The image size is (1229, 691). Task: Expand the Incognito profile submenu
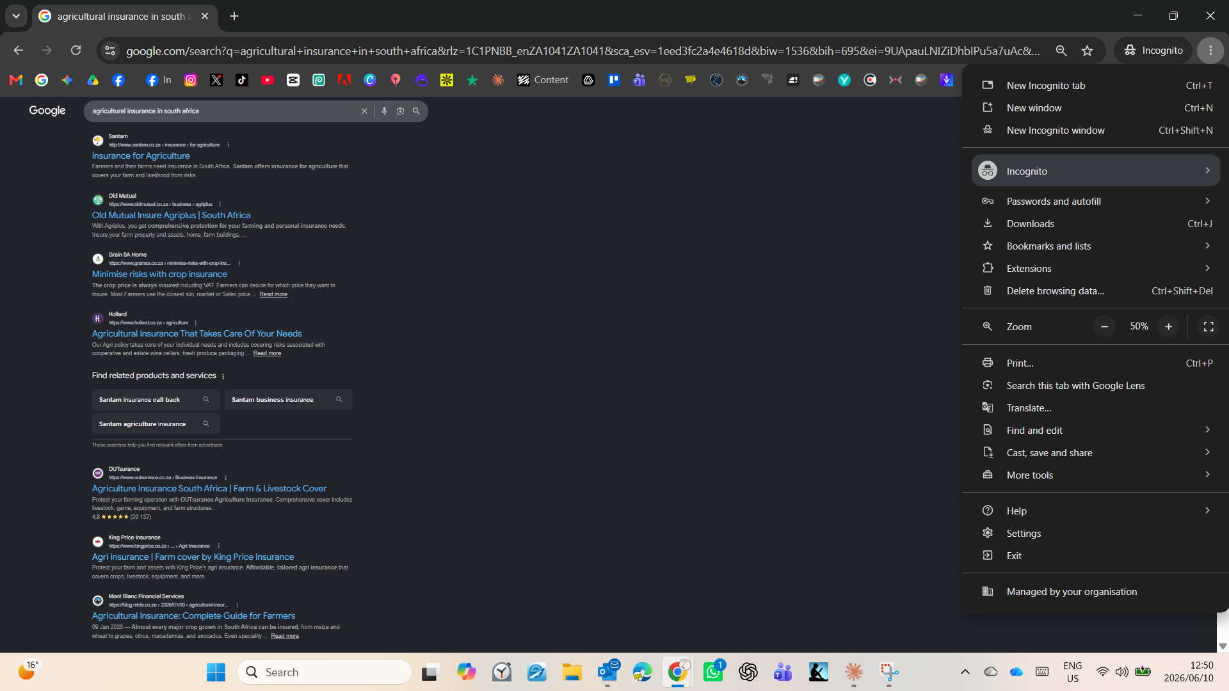point(1096,171)
